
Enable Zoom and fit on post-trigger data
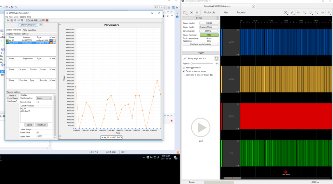pos(184,75)
